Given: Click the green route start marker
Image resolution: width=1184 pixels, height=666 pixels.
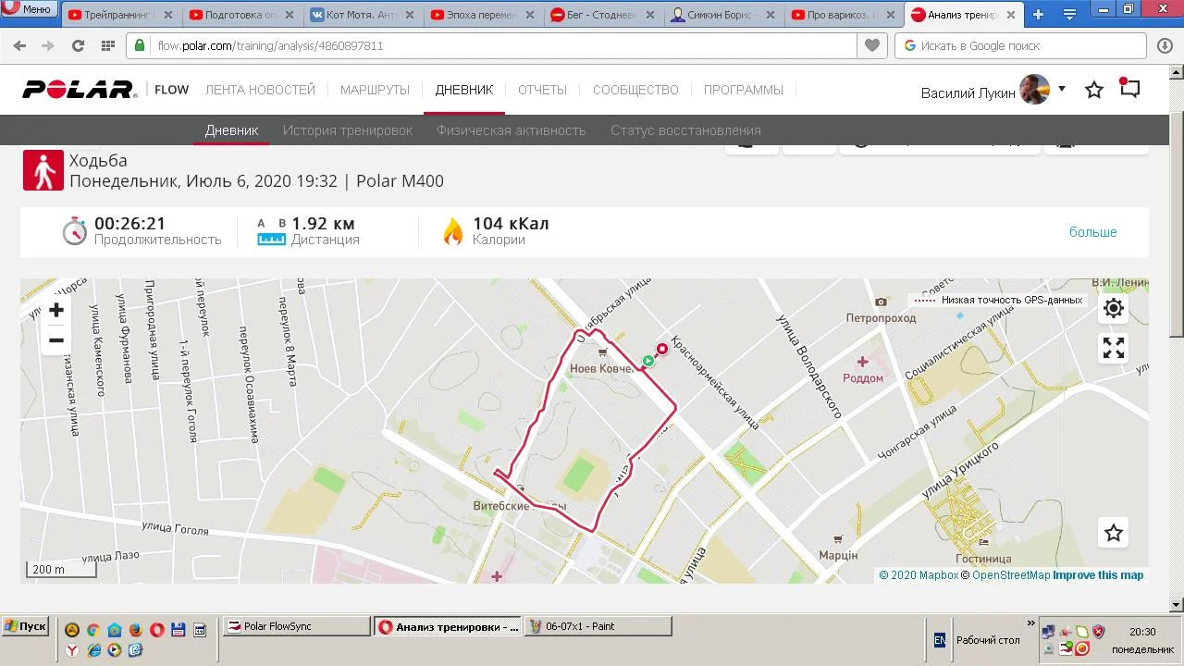Looking at the screenshot, I should pyautogui.click(x=648, y=361).
